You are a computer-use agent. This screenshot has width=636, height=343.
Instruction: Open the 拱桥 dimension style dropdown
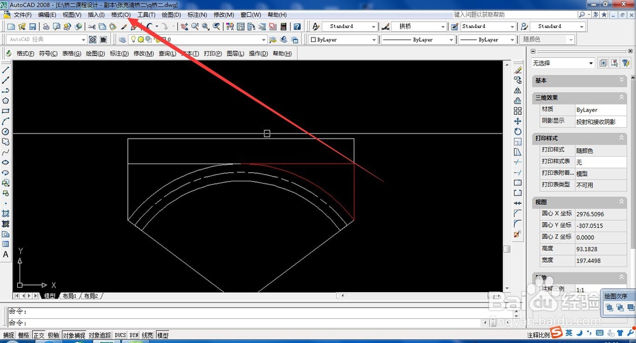[443, 26]
